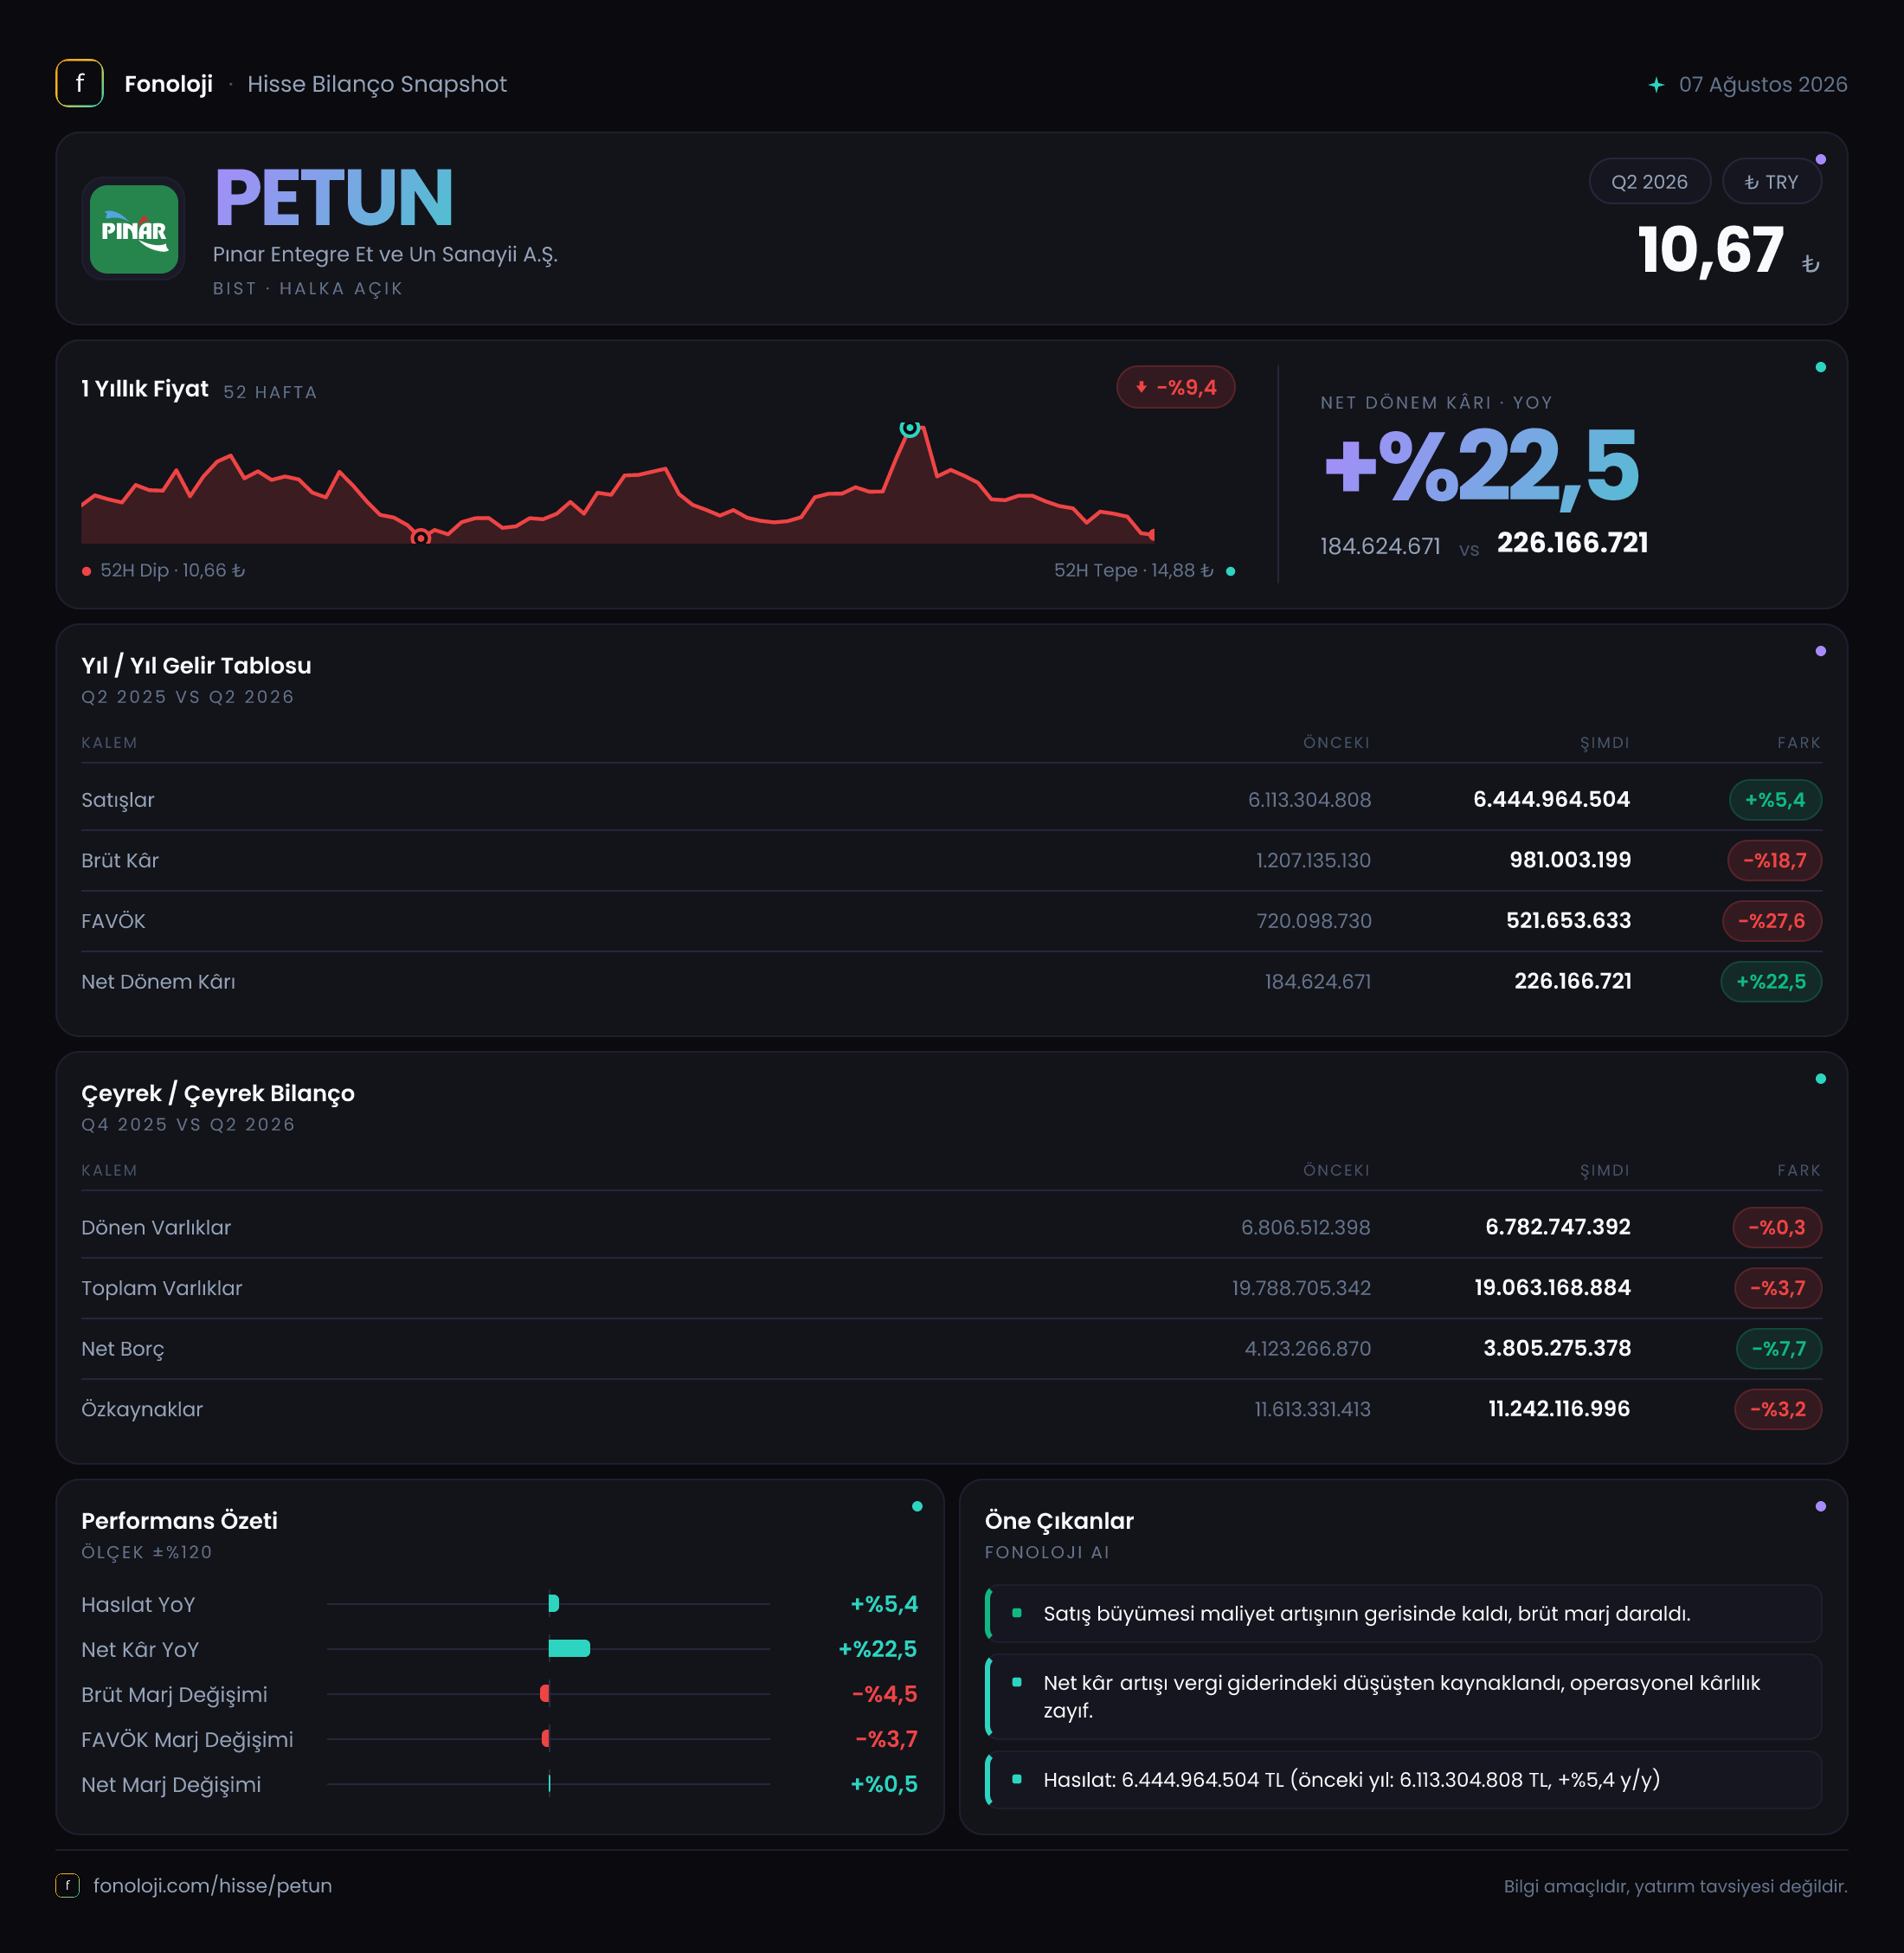This screenshot has width=1904, height=1953.
Task: Click the '52H Tepe · 14,88 ₺' label
Action: click(x=1133, y=570)
